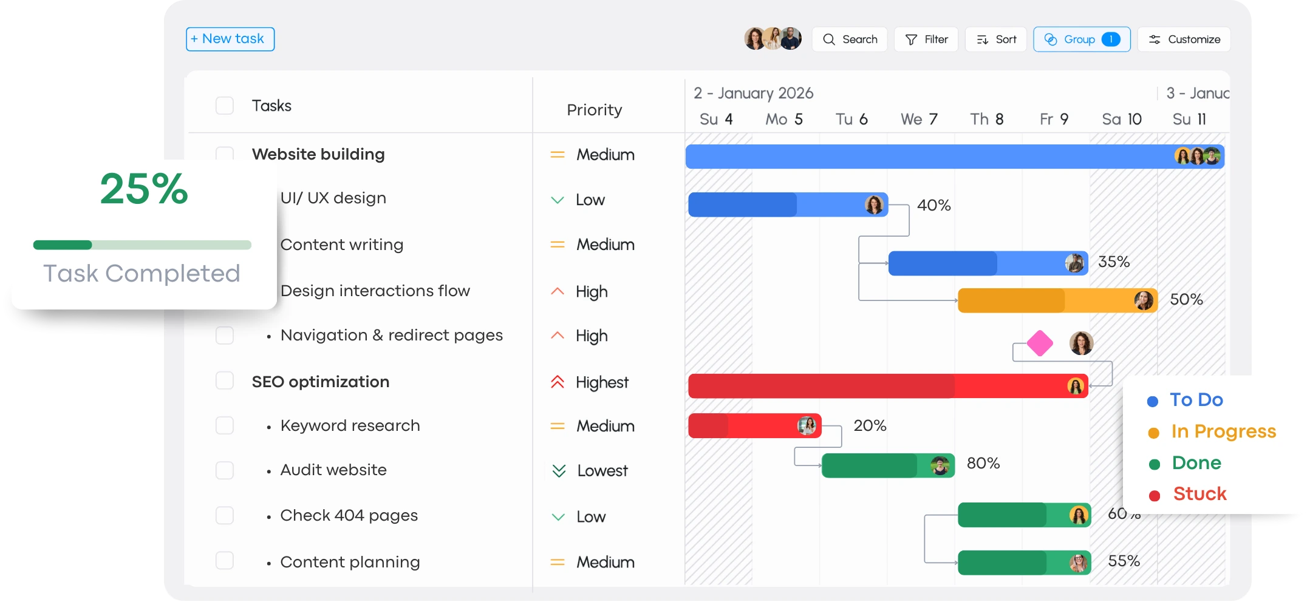
Task: Click assignee avatar beside the pink milestone
Action: tap(1081, 343)
